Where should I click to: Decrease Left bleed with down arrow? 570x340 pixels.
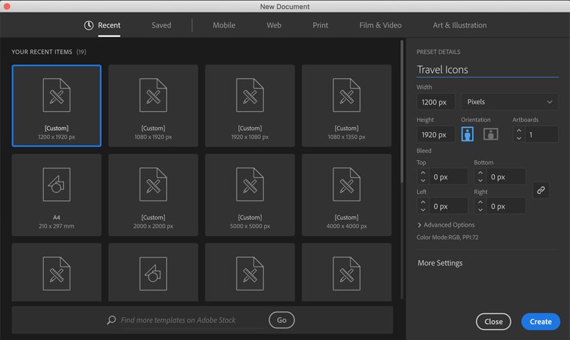coord(422,210)
